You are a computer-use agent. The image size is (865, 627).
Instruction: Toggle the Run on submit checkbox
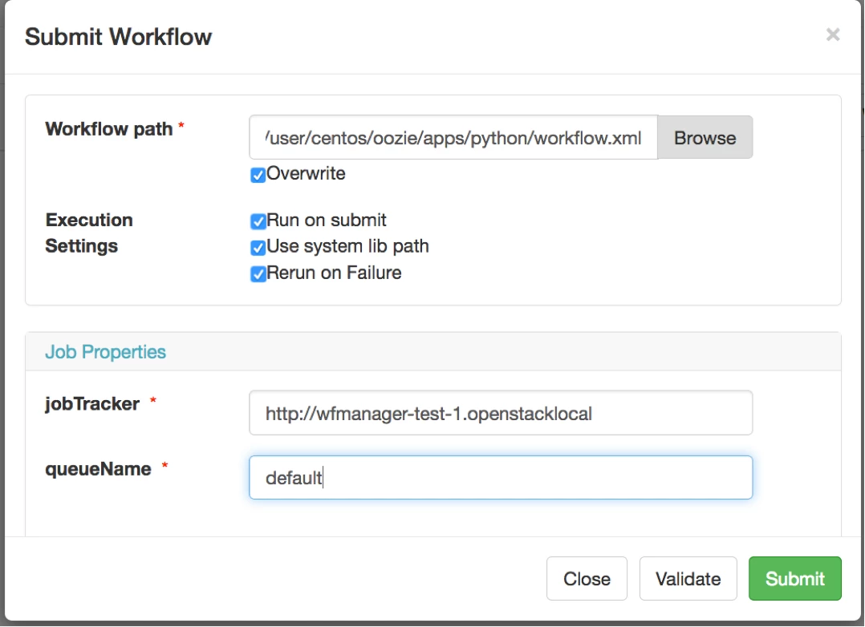coord(258,221)
